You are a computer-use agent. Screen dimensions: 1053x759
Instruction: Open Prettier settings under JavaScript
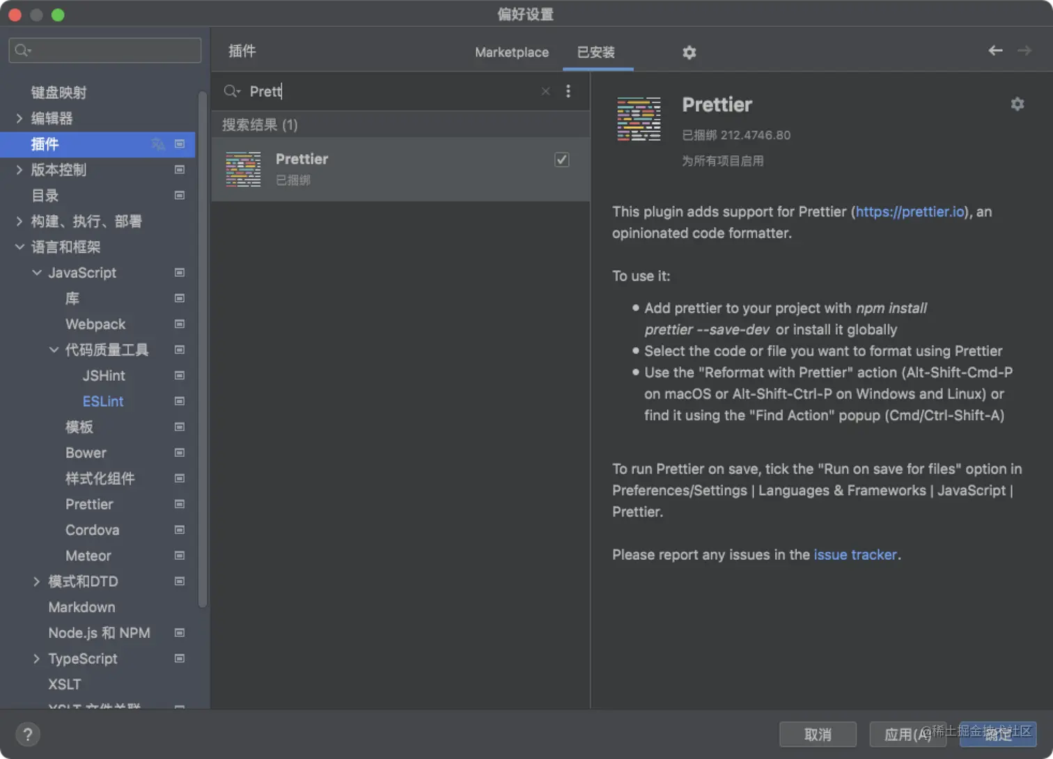(x=89, y=504)
